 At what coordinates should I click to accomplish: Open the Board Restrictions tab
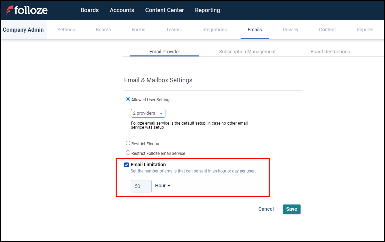tap(330, 51)
